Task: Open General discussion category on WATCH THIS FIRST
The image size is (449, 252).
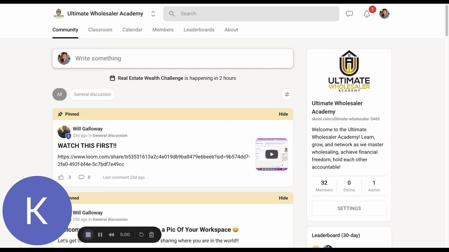Action: coord(110,135)
